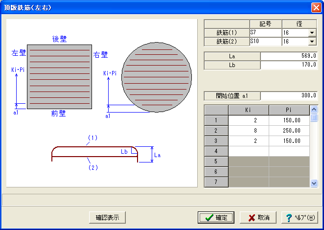Click the 左壁 label in the diagram
The height and width of the screenshot is (230, 324).
(19, 53)
